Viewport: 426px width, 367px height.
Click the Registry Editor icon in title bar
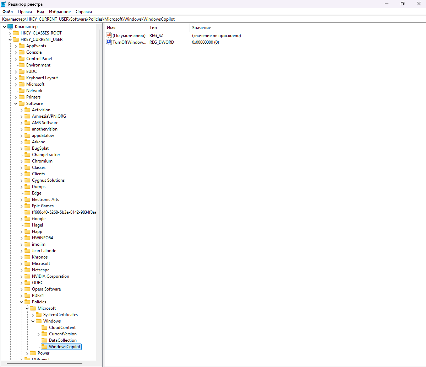pyautogui.click(x=4, y=4)
